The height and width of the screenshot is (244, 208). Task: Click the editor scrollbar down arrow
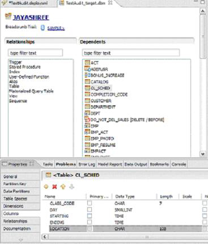click(202, 154)
